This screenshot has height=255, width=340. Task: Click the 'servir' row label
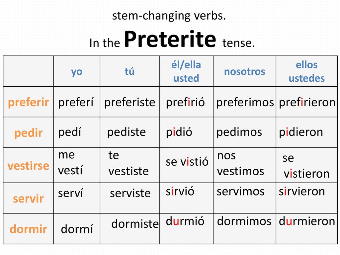pos(29,199)
